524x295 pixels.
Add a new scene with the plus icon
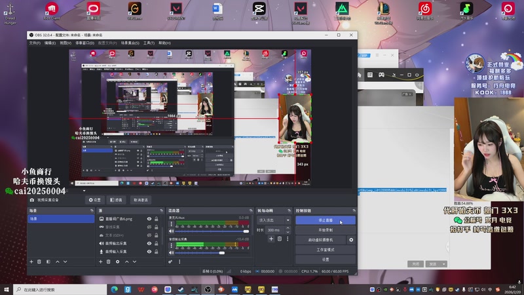point(31,262)
